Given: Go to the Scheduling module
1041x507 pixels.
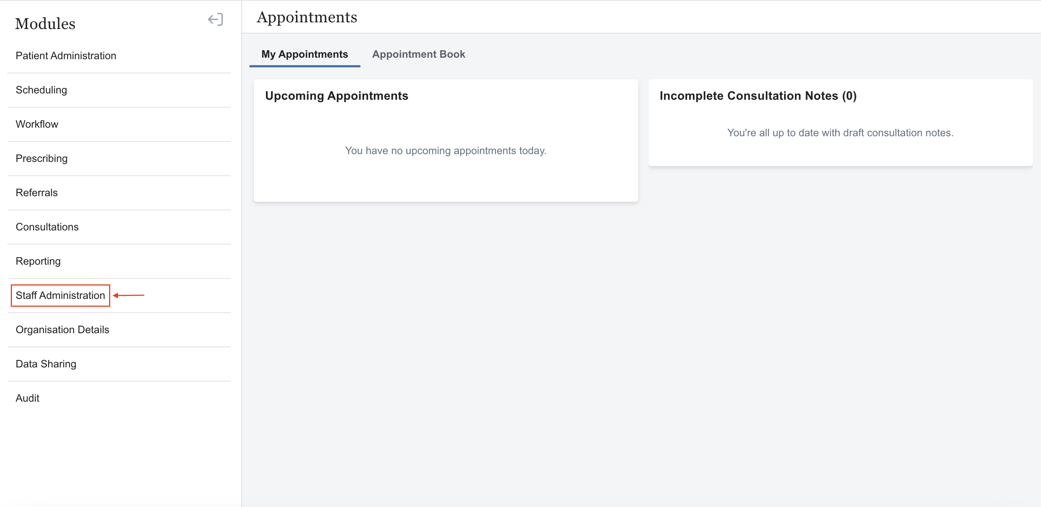Looking at the screenshot, I should [x=41, y=90].
